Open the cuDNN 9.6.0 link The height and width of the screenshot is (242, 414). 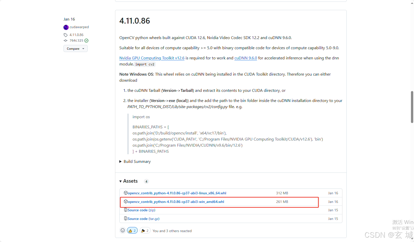pos(245,58)
